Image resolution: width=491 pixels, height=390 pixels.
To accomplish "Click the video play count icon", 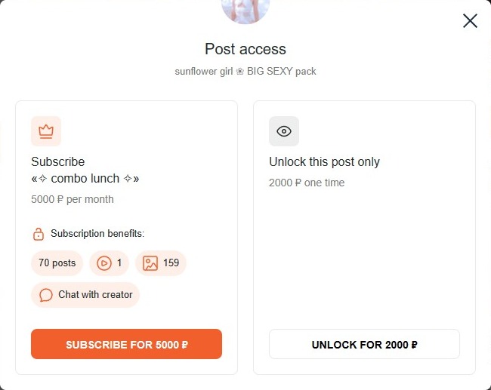I will [x=103, y=263].
